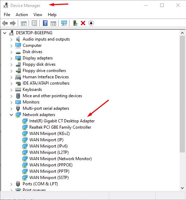The width and height of the screenshot is (186, 200).
Task: Click the Ports (COM & LPT) icon
Action: tap(18, 184)
